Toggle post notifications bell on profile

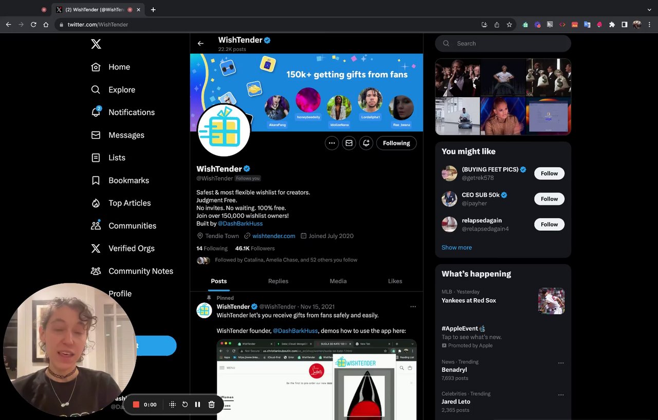pyautogui.click(x=366, y=143)
